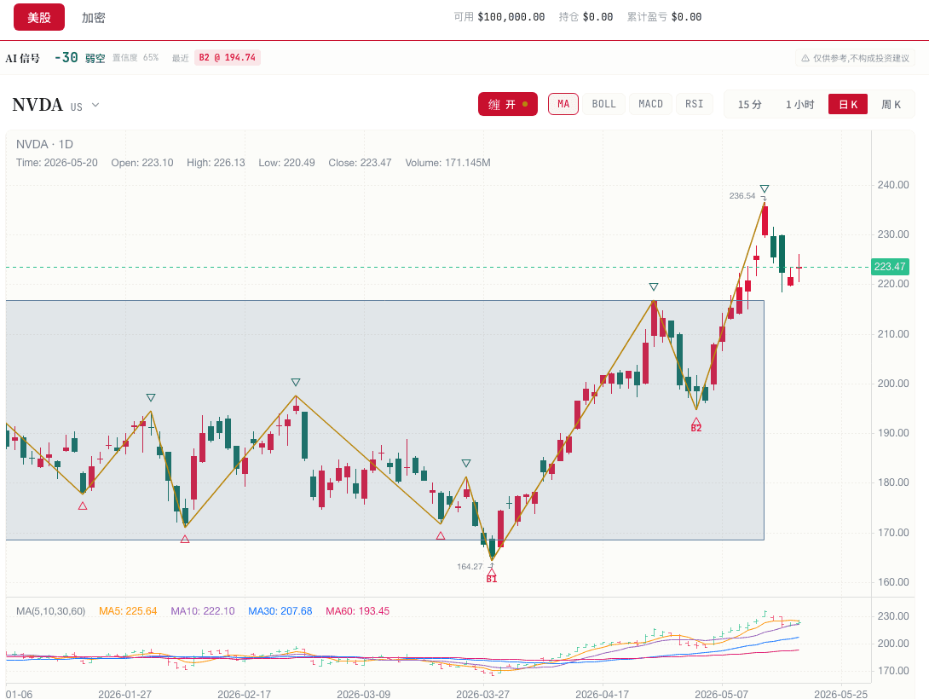This screenshot has height=699, width=929.
Task: Select the 15 分 timeframe
Action: (749, 105)
